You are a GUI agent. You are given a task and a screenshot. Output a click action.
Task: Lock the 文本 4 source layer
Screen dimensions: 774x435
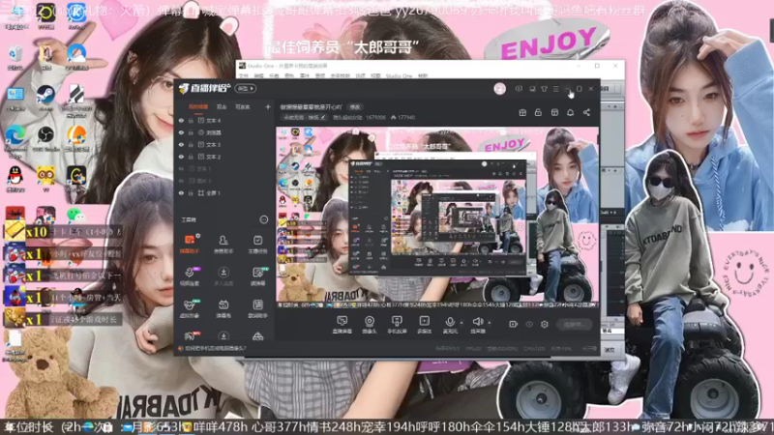pos(191,120)
